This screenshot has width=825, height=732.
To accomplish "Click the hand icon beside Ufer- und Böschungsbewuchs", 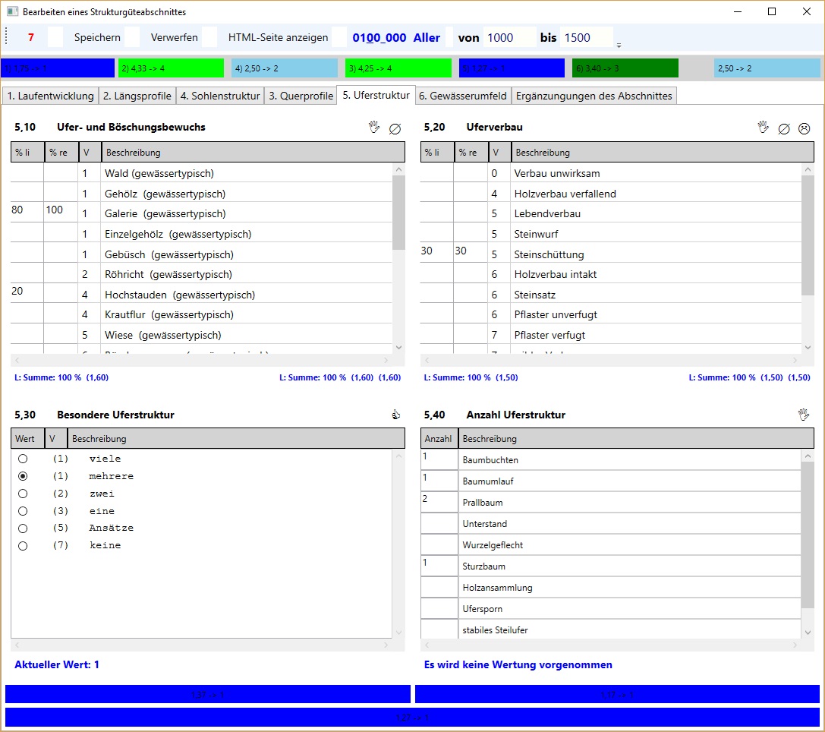I will pos(374,128).
